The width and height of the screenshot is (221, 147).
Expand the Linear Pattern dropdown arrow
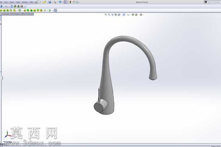click(x=22, y=10)
